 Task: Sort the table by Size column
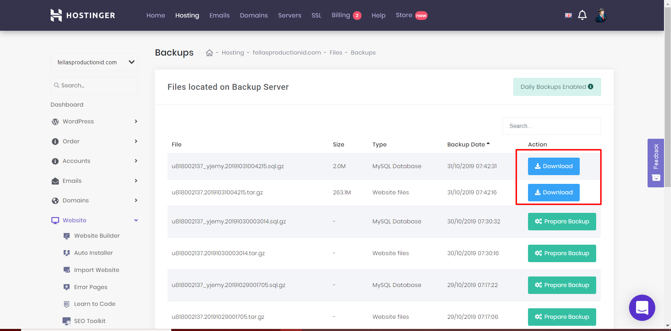(x=338, y=144)
